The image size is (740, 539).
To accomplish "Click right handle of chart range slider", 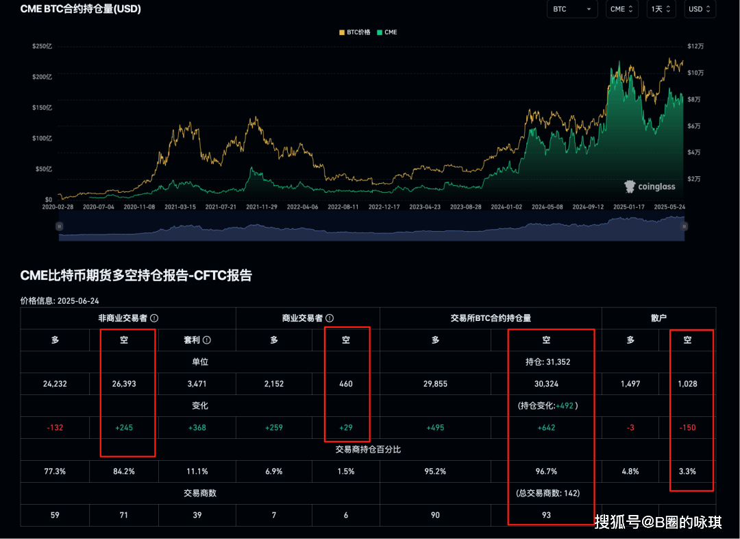I will 683,226.
